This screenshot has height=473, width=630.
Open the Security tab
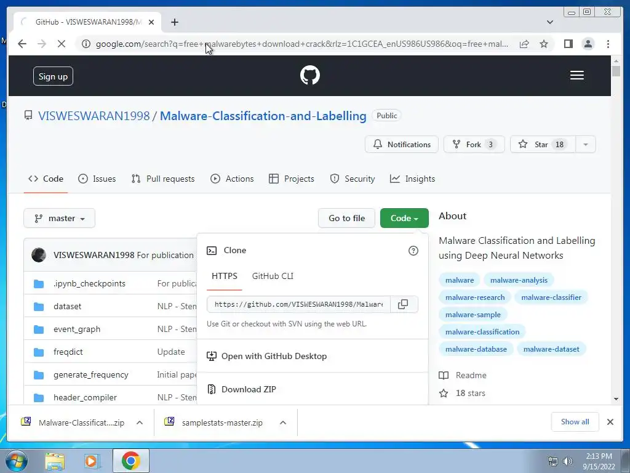(x=353, y=179)
